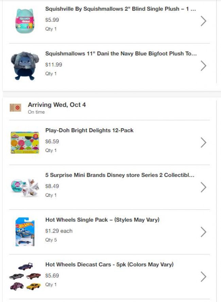Expand Squishville Blind Single Plush details chevron

click(203, 21)
